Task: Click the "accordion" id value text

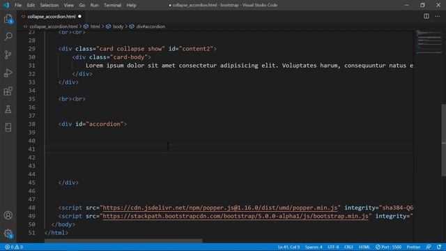Action: click(105, 124)
